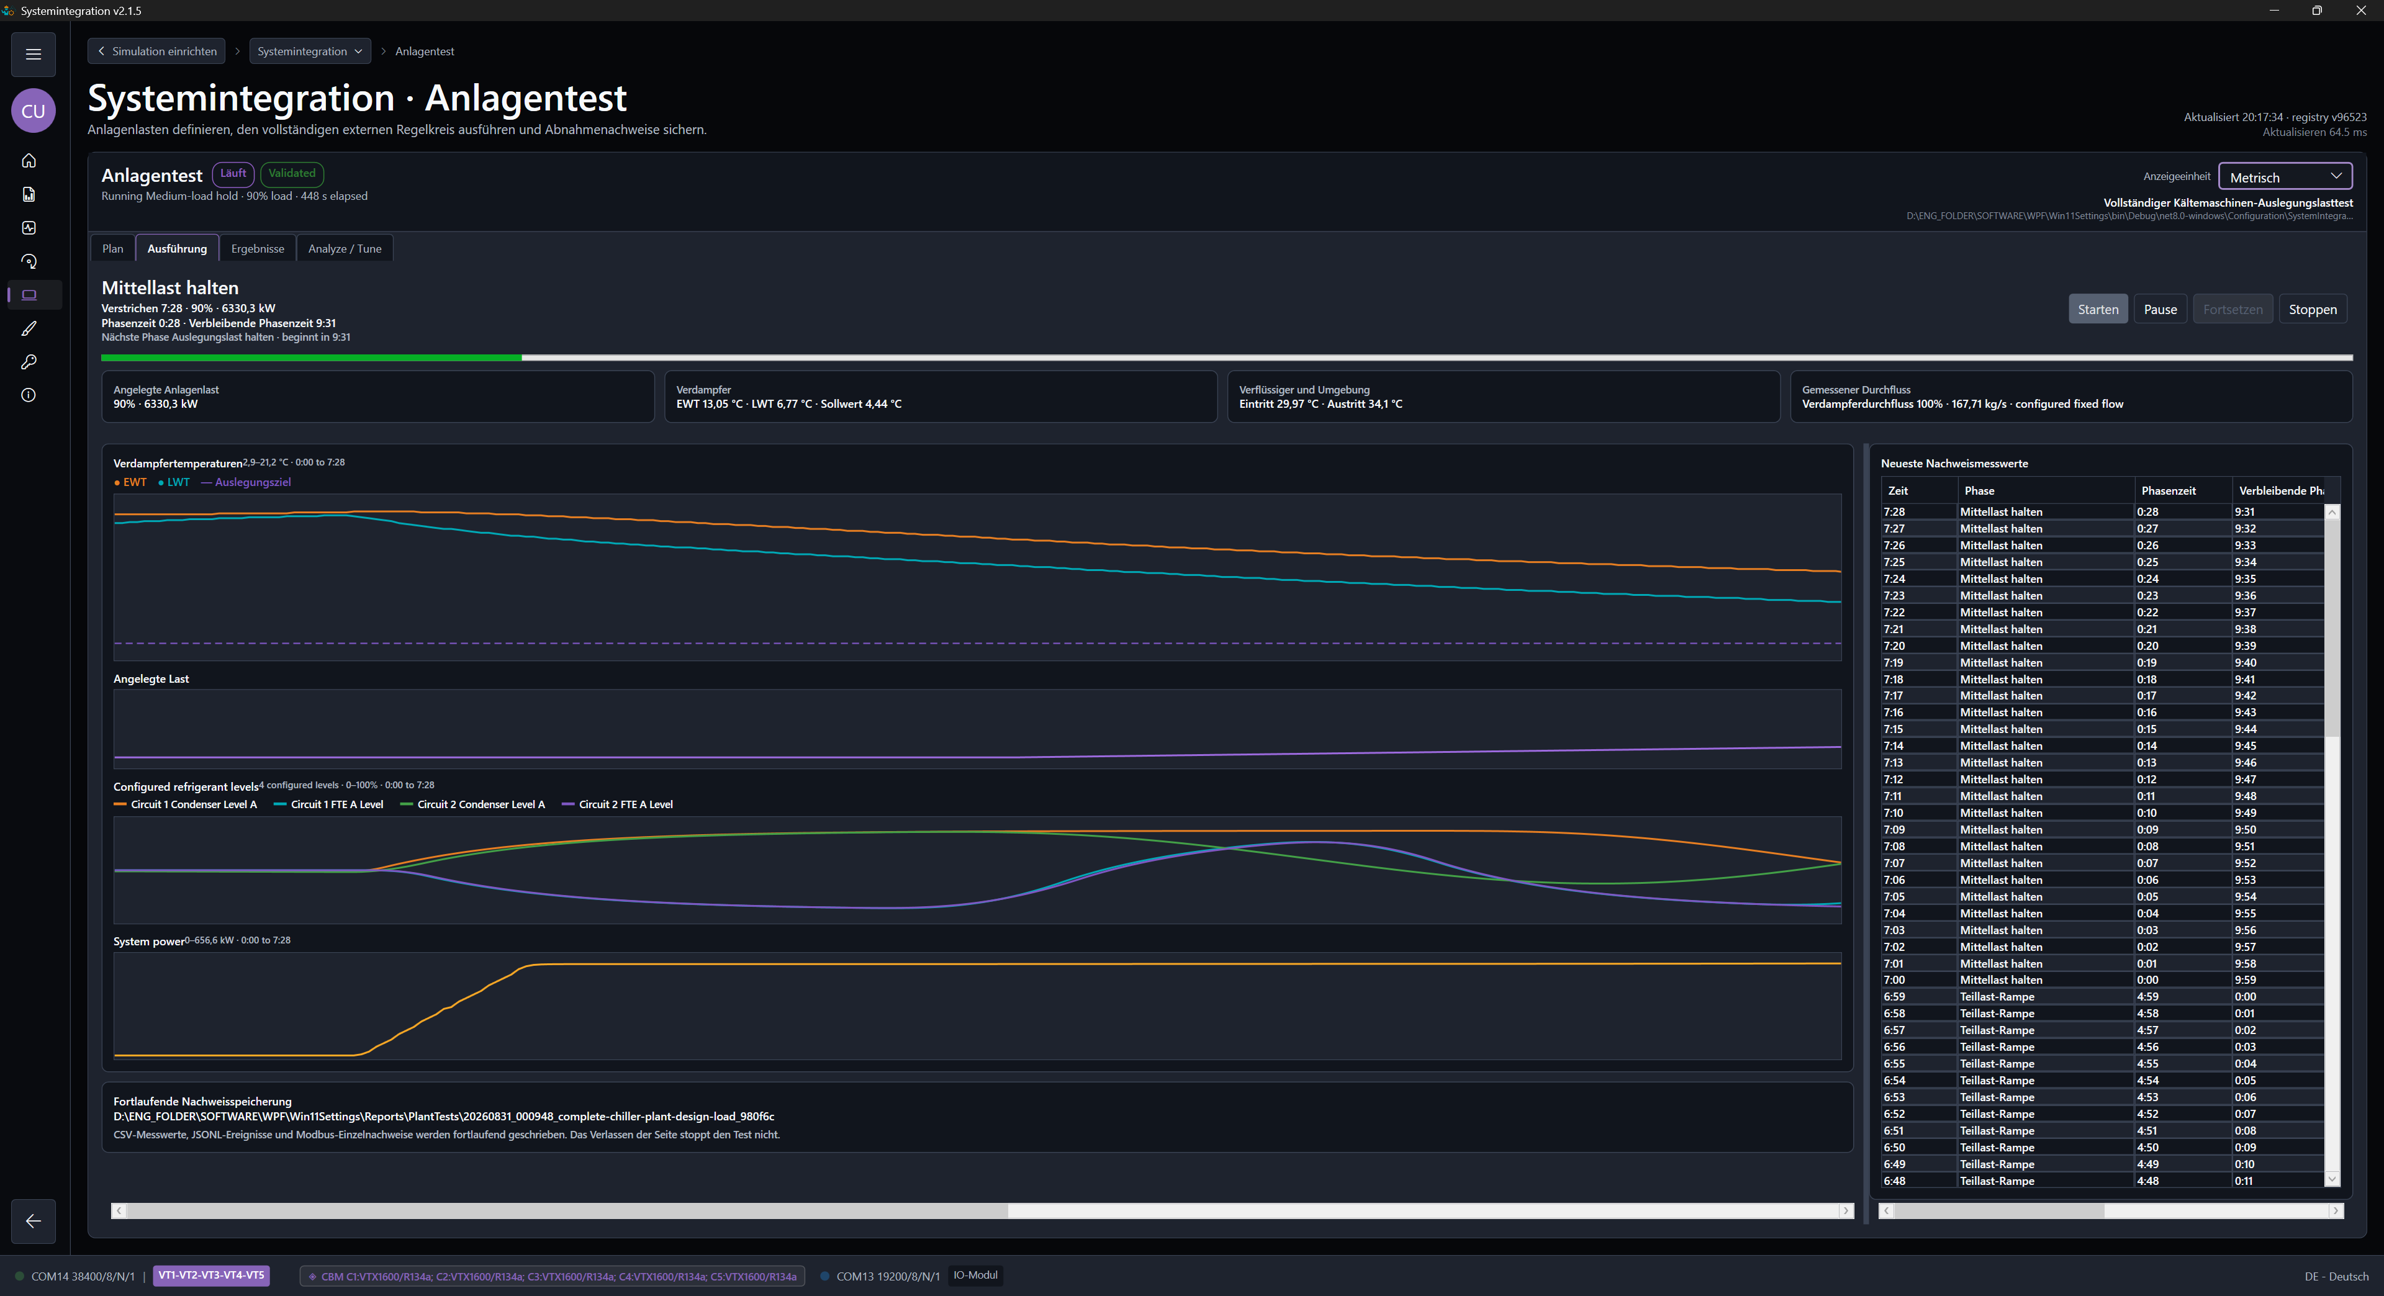Click right arrow of chart horizontal scrollbar
This screenshot has height=1296, width=2384.
[x=1845, y=1211]
